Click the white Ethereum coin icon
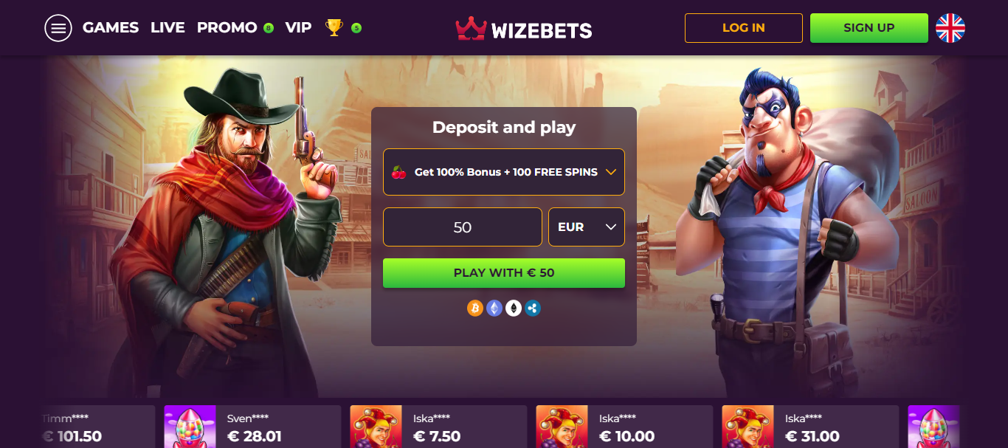 coord(514,308)
